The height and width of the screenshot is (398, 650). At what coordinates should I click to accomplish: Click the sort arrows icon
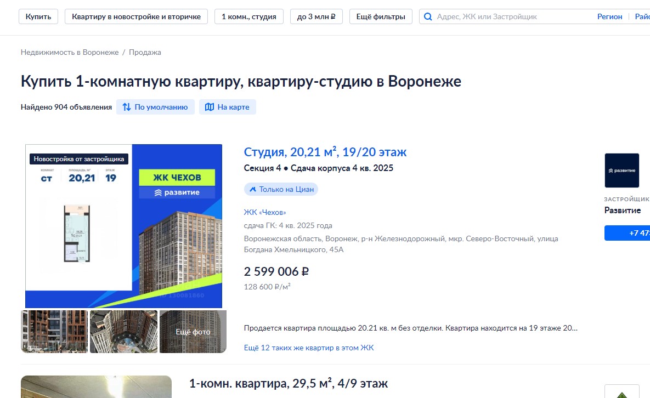point(127,107)
